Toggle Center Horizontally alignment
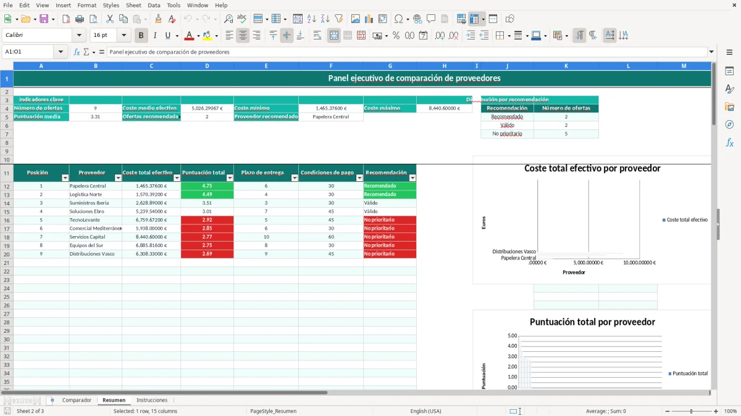 point(243,36)
